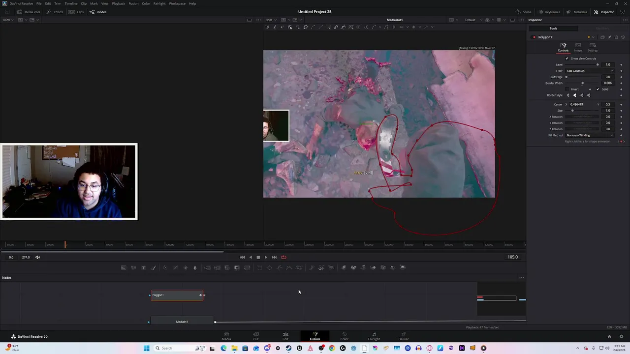The width and height of the screenshot is (630, 354).
Task: Toggle the Clips panel
Action: [76, 12]
